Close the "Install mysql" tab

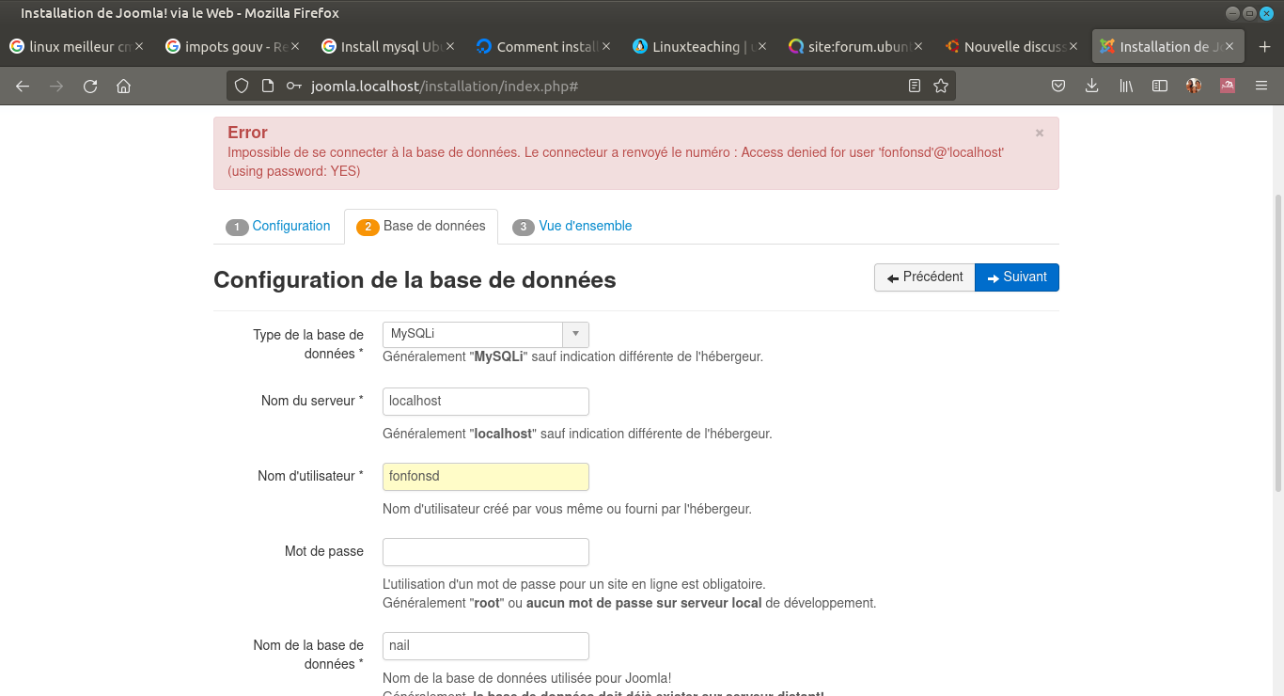[451, 46]
